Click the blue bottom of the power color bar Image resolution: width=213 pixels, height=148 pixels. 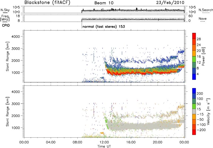click(194, 77)
